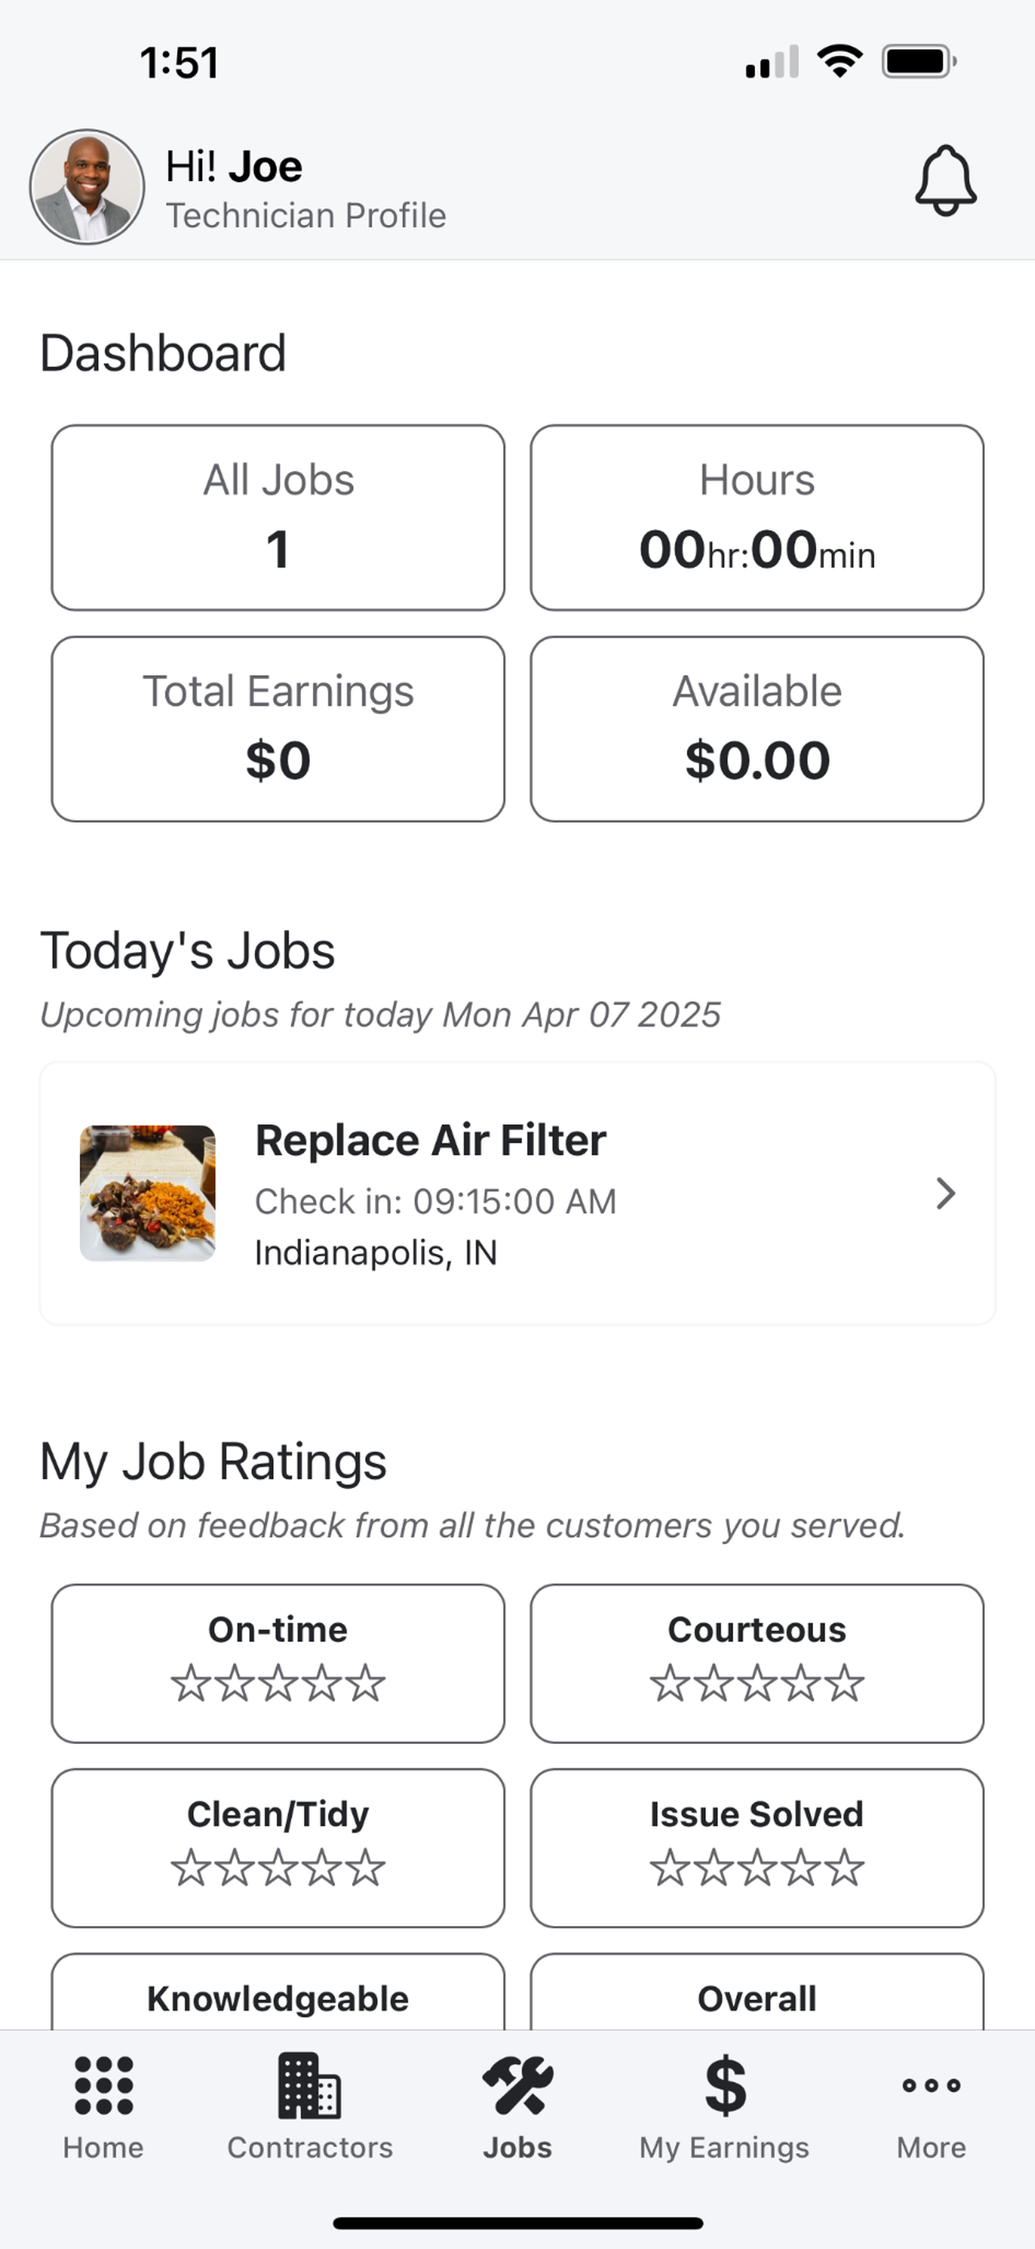Tap Technician Profile label
Viewport: 1035px width, 2249px height.
pos(307,216)
